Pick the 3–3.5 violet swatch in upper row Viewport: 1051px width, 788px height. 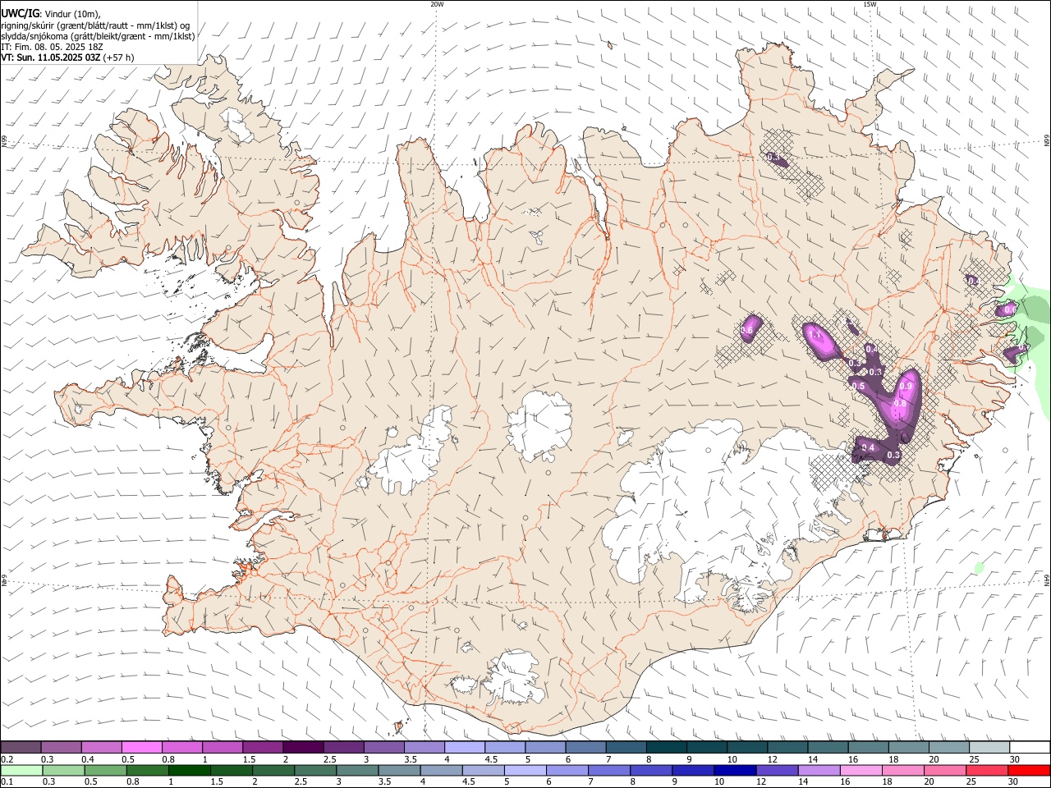384,747
